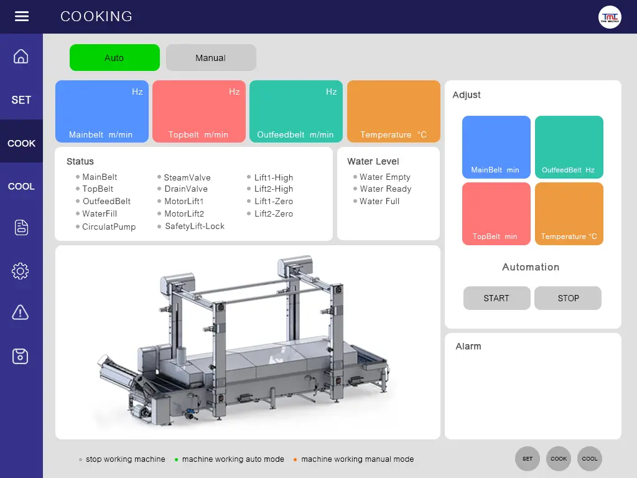This screenshot has height=478, width=637.
Task: Select the blue MainBelt adjust tile
Action: (496, 147)
